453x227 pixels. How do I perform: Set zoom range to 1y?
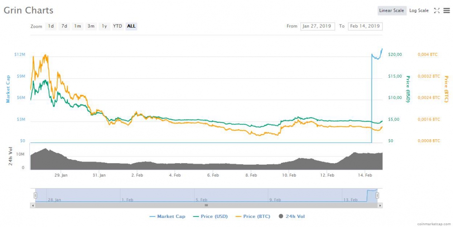pos(104,26)
